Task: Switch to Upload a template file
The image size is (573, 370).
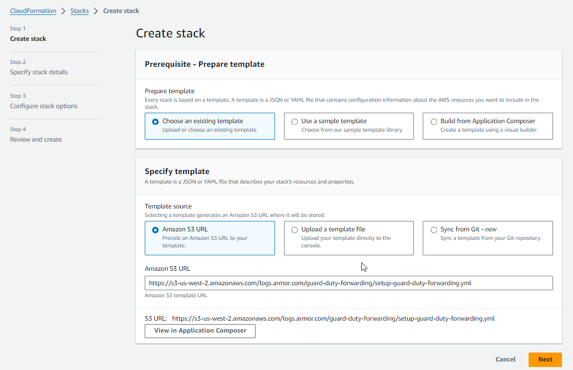Action: click(x=294, y=230)
